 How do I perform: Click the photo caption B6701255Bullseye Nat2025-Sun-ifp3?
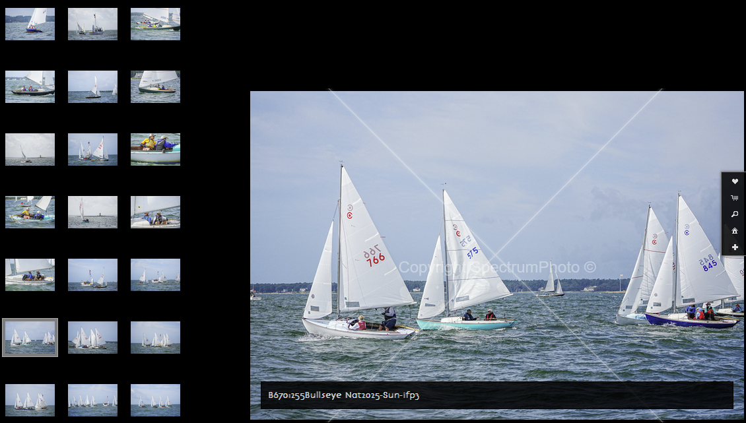pos(343,395)
